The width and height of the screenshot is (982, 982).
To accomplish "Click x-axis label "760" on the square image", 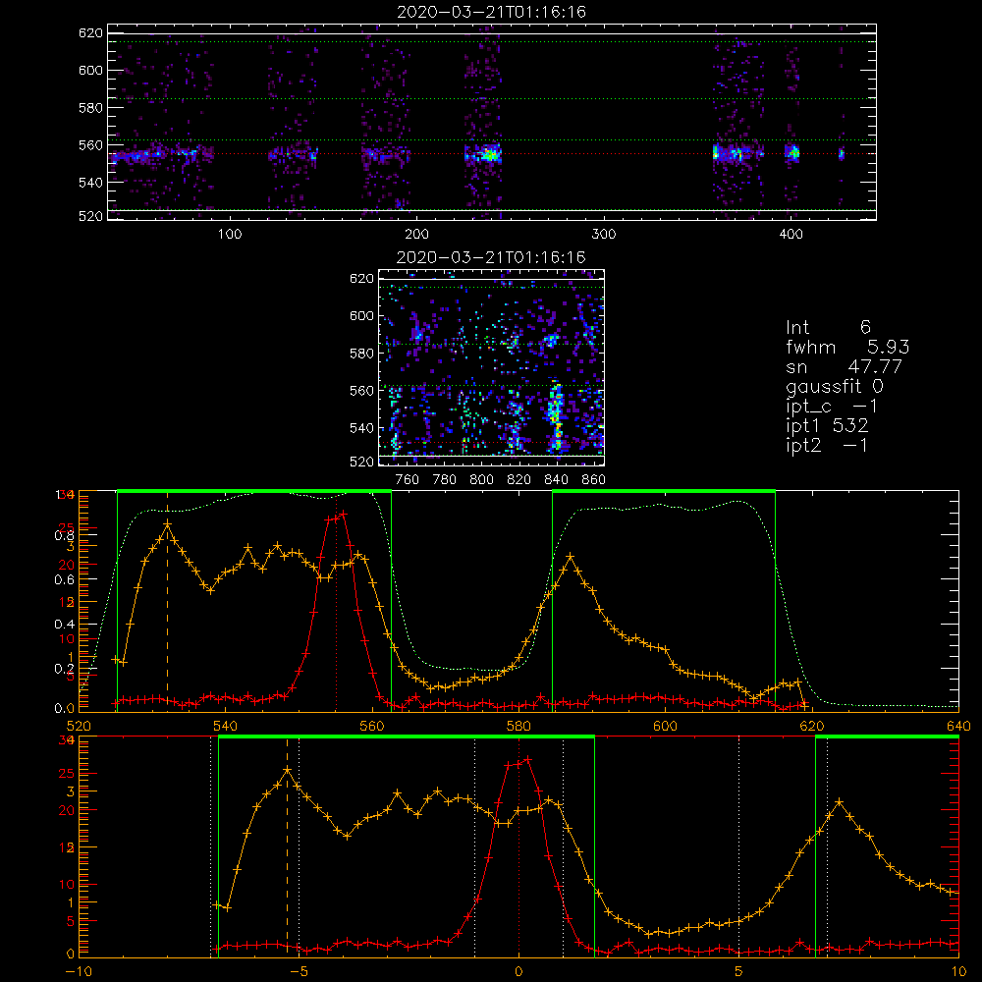I will (408, 480).
